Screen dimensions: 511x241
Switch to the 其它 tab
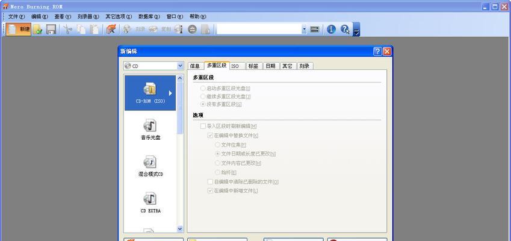pos(288,66)
